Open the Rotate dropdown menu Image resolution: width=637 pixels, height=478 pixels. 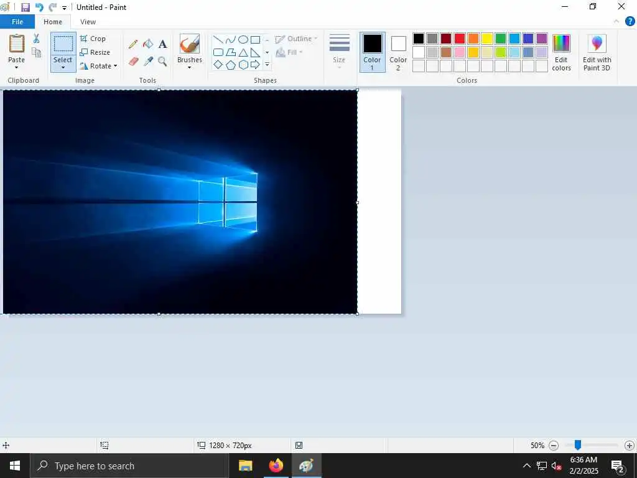[99, 66]
